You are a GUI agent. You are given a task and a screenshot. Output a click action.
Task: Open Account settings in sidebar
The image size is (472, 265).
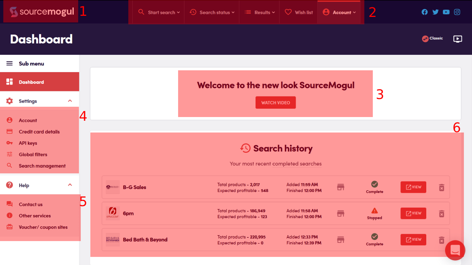28,120
